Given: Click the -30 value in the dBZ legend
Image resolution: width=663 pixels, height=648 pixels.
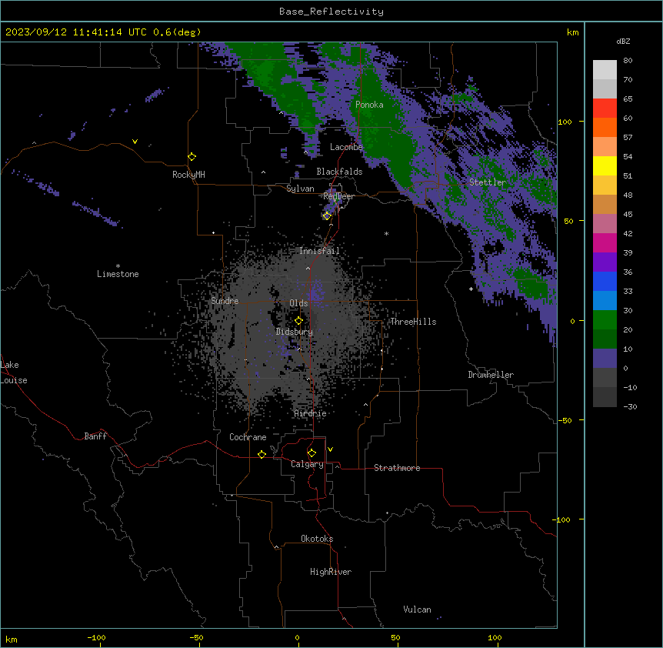Looking at the screenshot, I should pos(630,406).
